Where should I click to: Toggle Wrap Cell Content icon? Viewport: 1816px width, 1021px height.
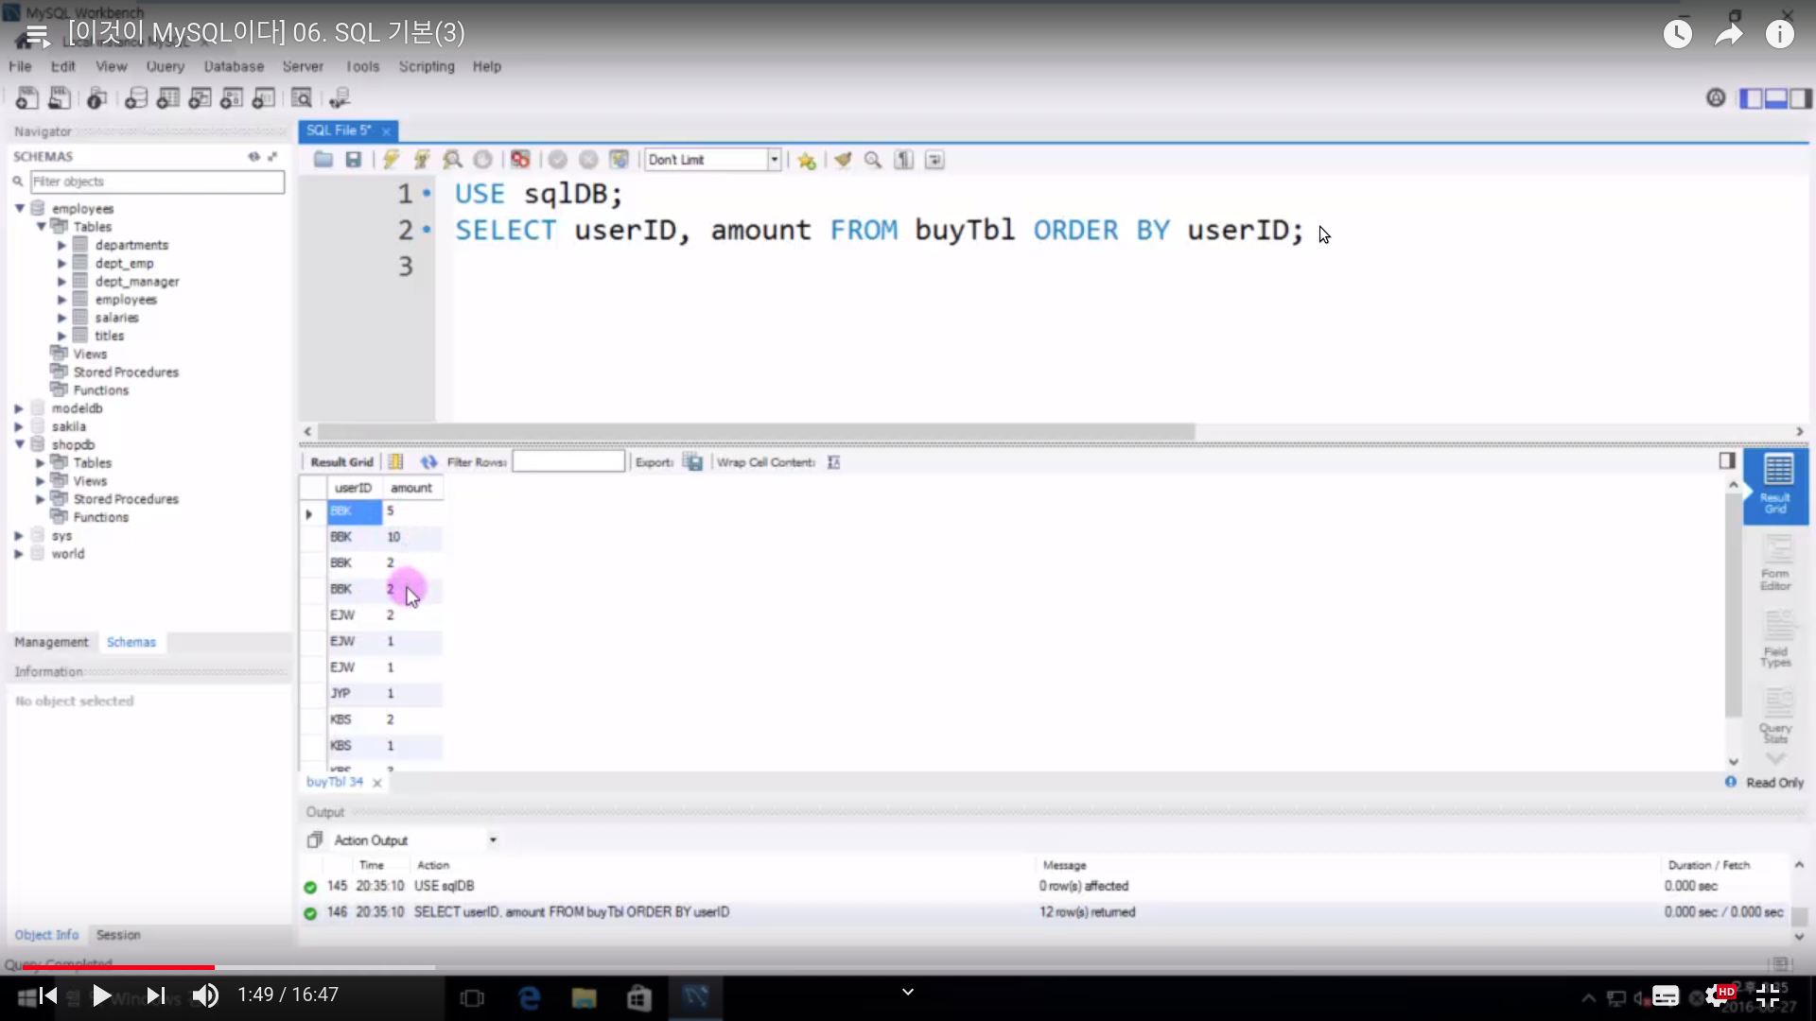click(x=833, y=462)
